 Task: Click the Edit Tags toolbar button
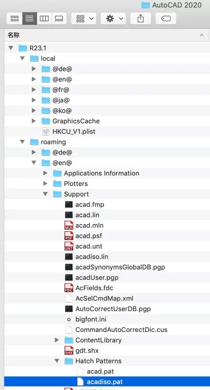(166, 19)
